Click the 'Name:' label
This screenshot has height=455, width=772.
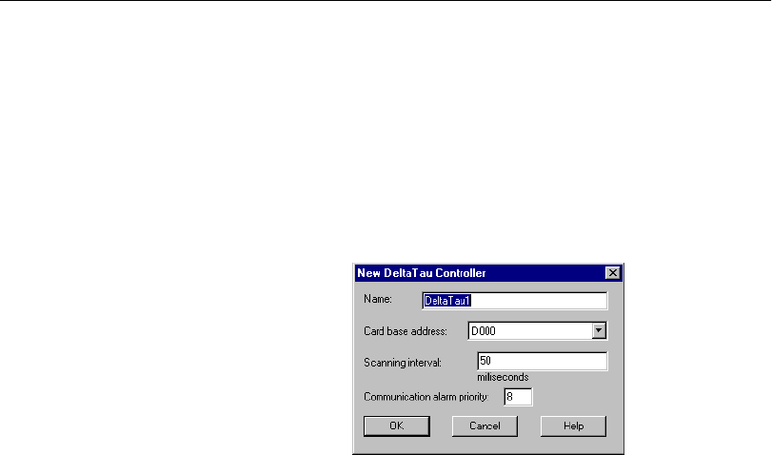click(378, 299)
